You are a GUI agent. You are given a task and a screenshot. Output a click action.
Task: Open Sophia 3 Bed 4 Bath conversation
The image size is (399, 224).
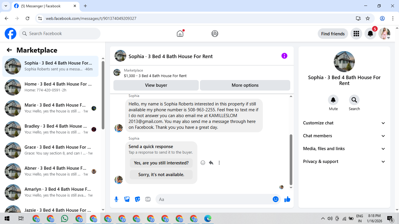[51, 66]
